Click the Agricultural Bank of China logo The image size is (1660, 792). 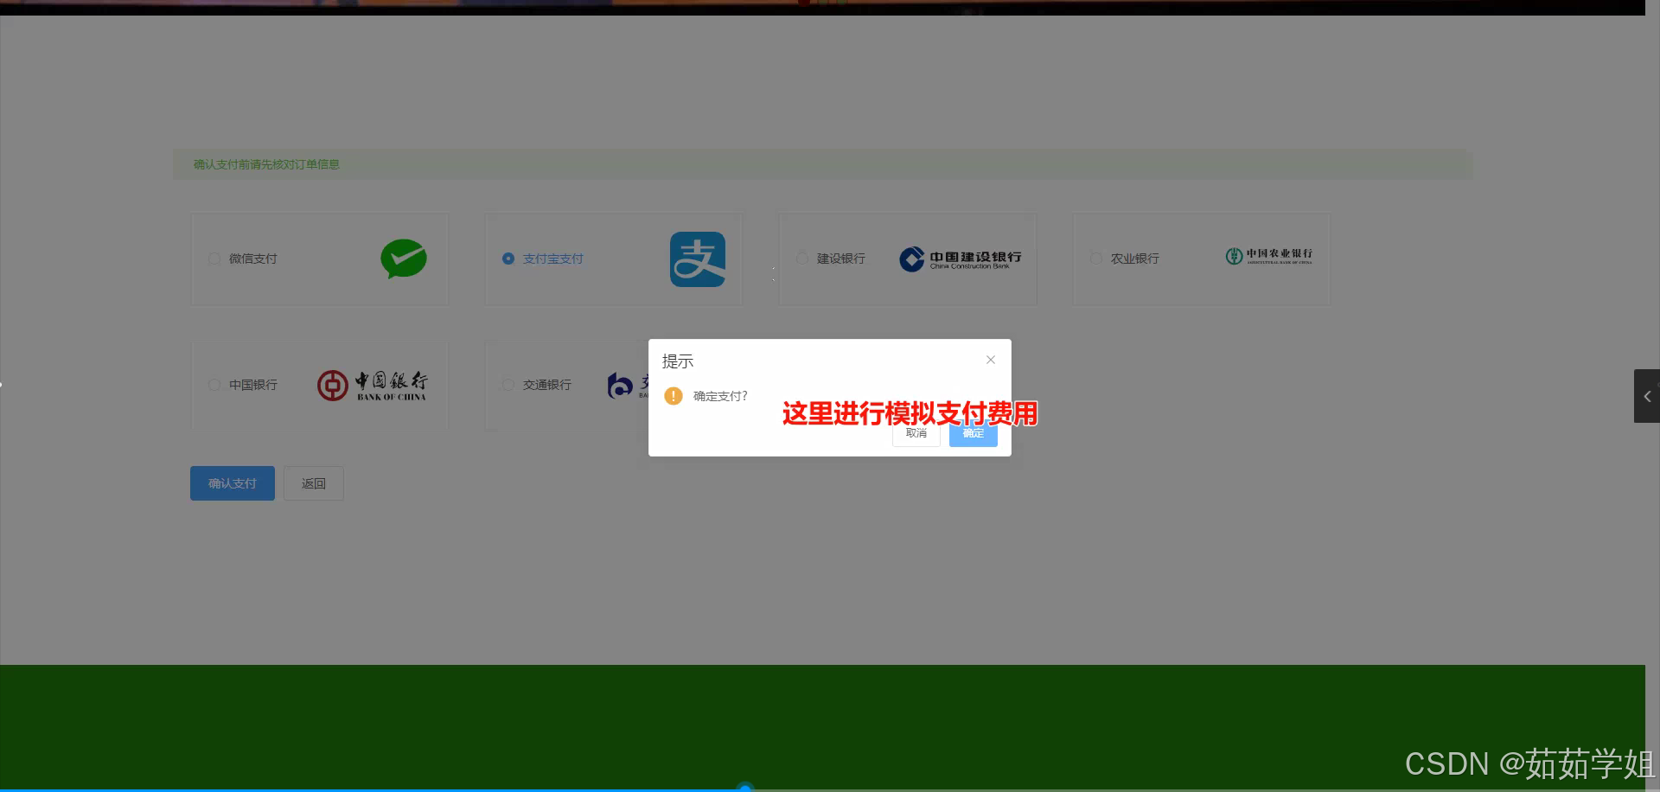coord(1269,256)
